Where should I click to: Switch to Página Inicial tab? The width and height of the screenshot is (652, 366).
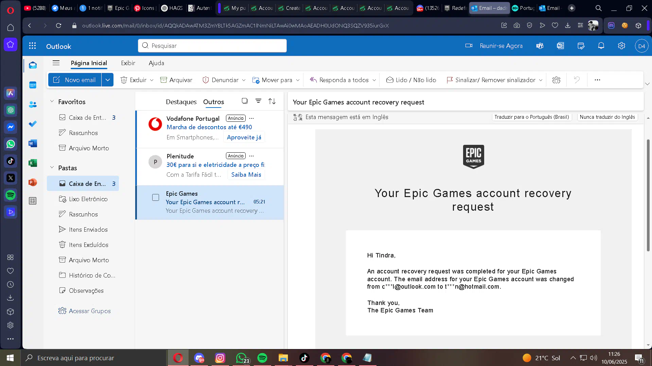click(x=89, y=63)
